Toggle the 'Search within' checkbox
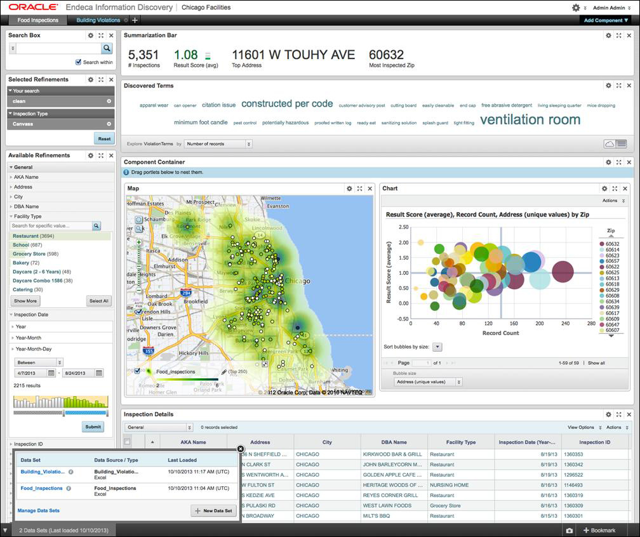 (78, 62)
